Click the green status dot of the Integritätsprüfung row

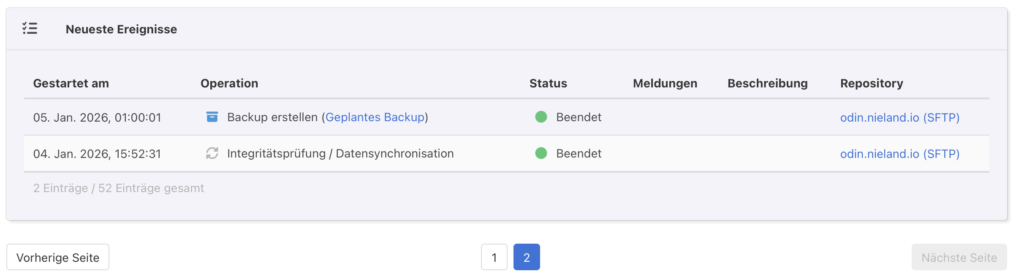(541, 153)
